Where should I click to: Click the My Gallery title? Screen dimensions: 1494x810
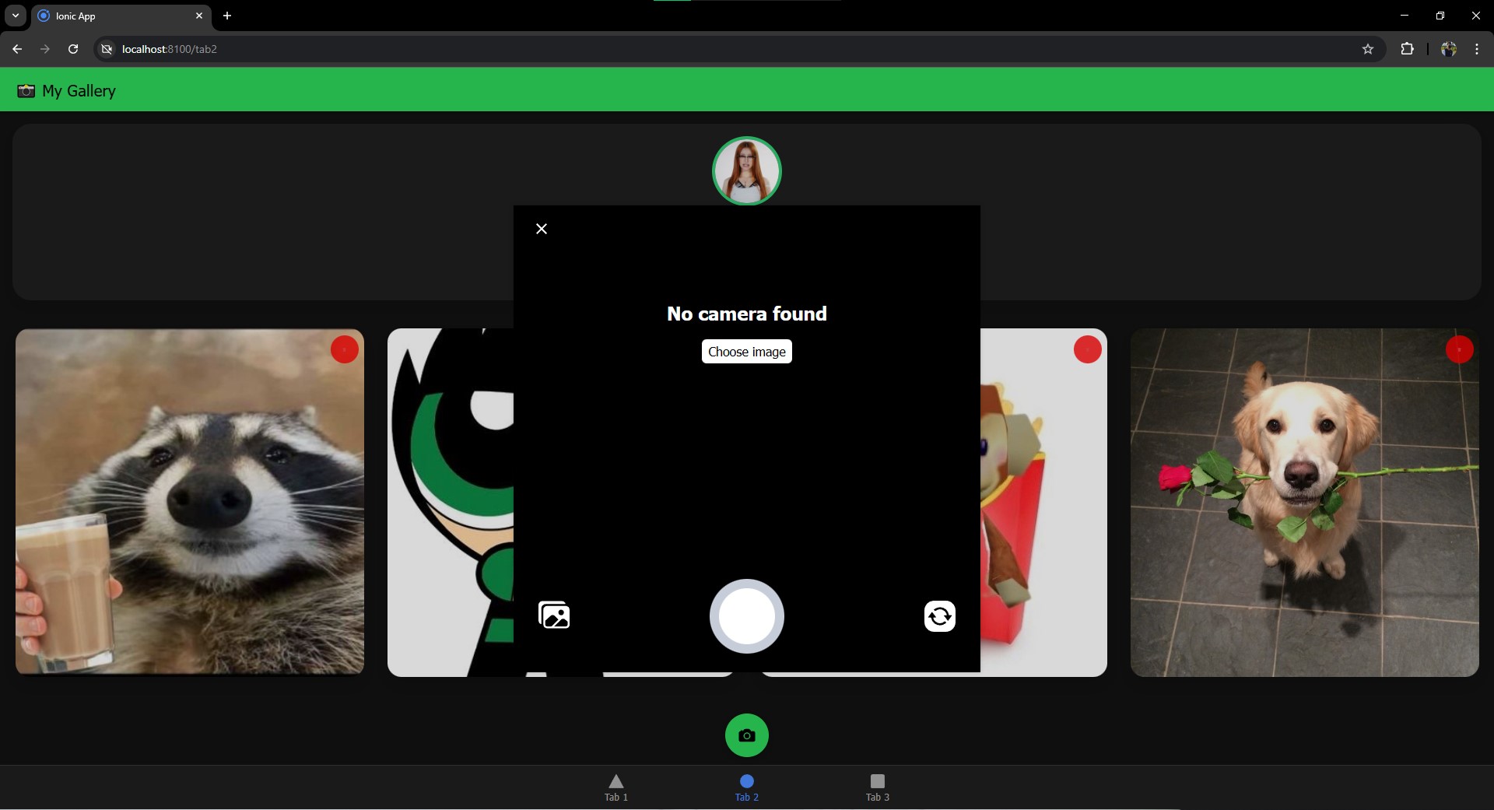pos(79,91)
